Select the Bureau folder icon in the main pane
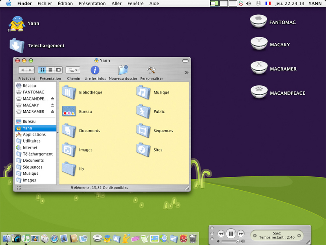This screenshot has height=245, width=326. coord(69,111)
